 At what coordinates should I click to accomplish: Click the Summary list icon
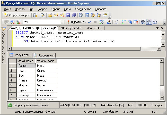coord(87,15)
